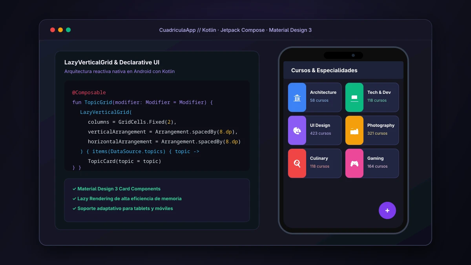Select the '58 cursos' count
This screenshot has height=265, width=471.
pos(319,101)
